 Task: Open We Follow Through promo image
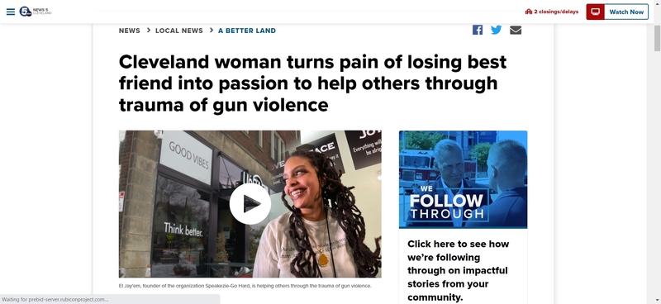[x=463, y=179]
